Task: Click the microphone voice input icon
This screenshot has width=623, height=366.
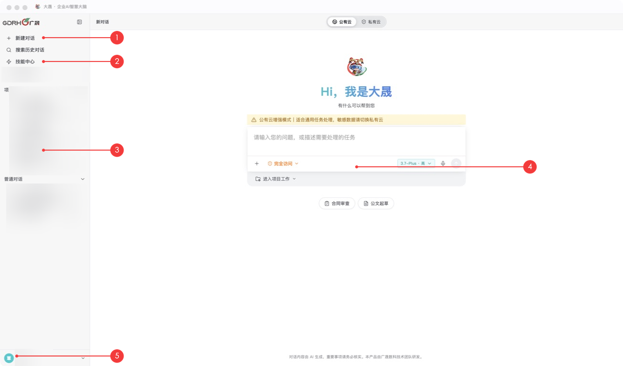Action: click(x=443, y=163)
